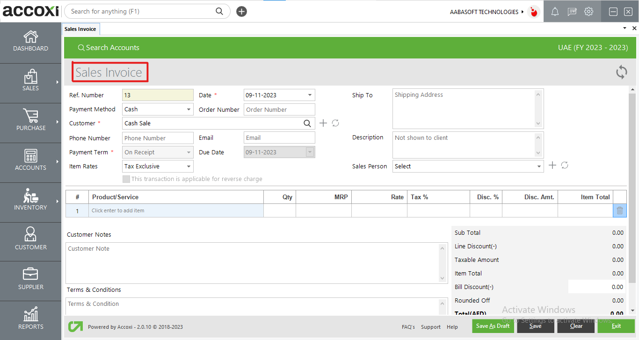Refresh the Sales Invoice form
The height and width of the screenshot is (340, 639).
[621, 72]
